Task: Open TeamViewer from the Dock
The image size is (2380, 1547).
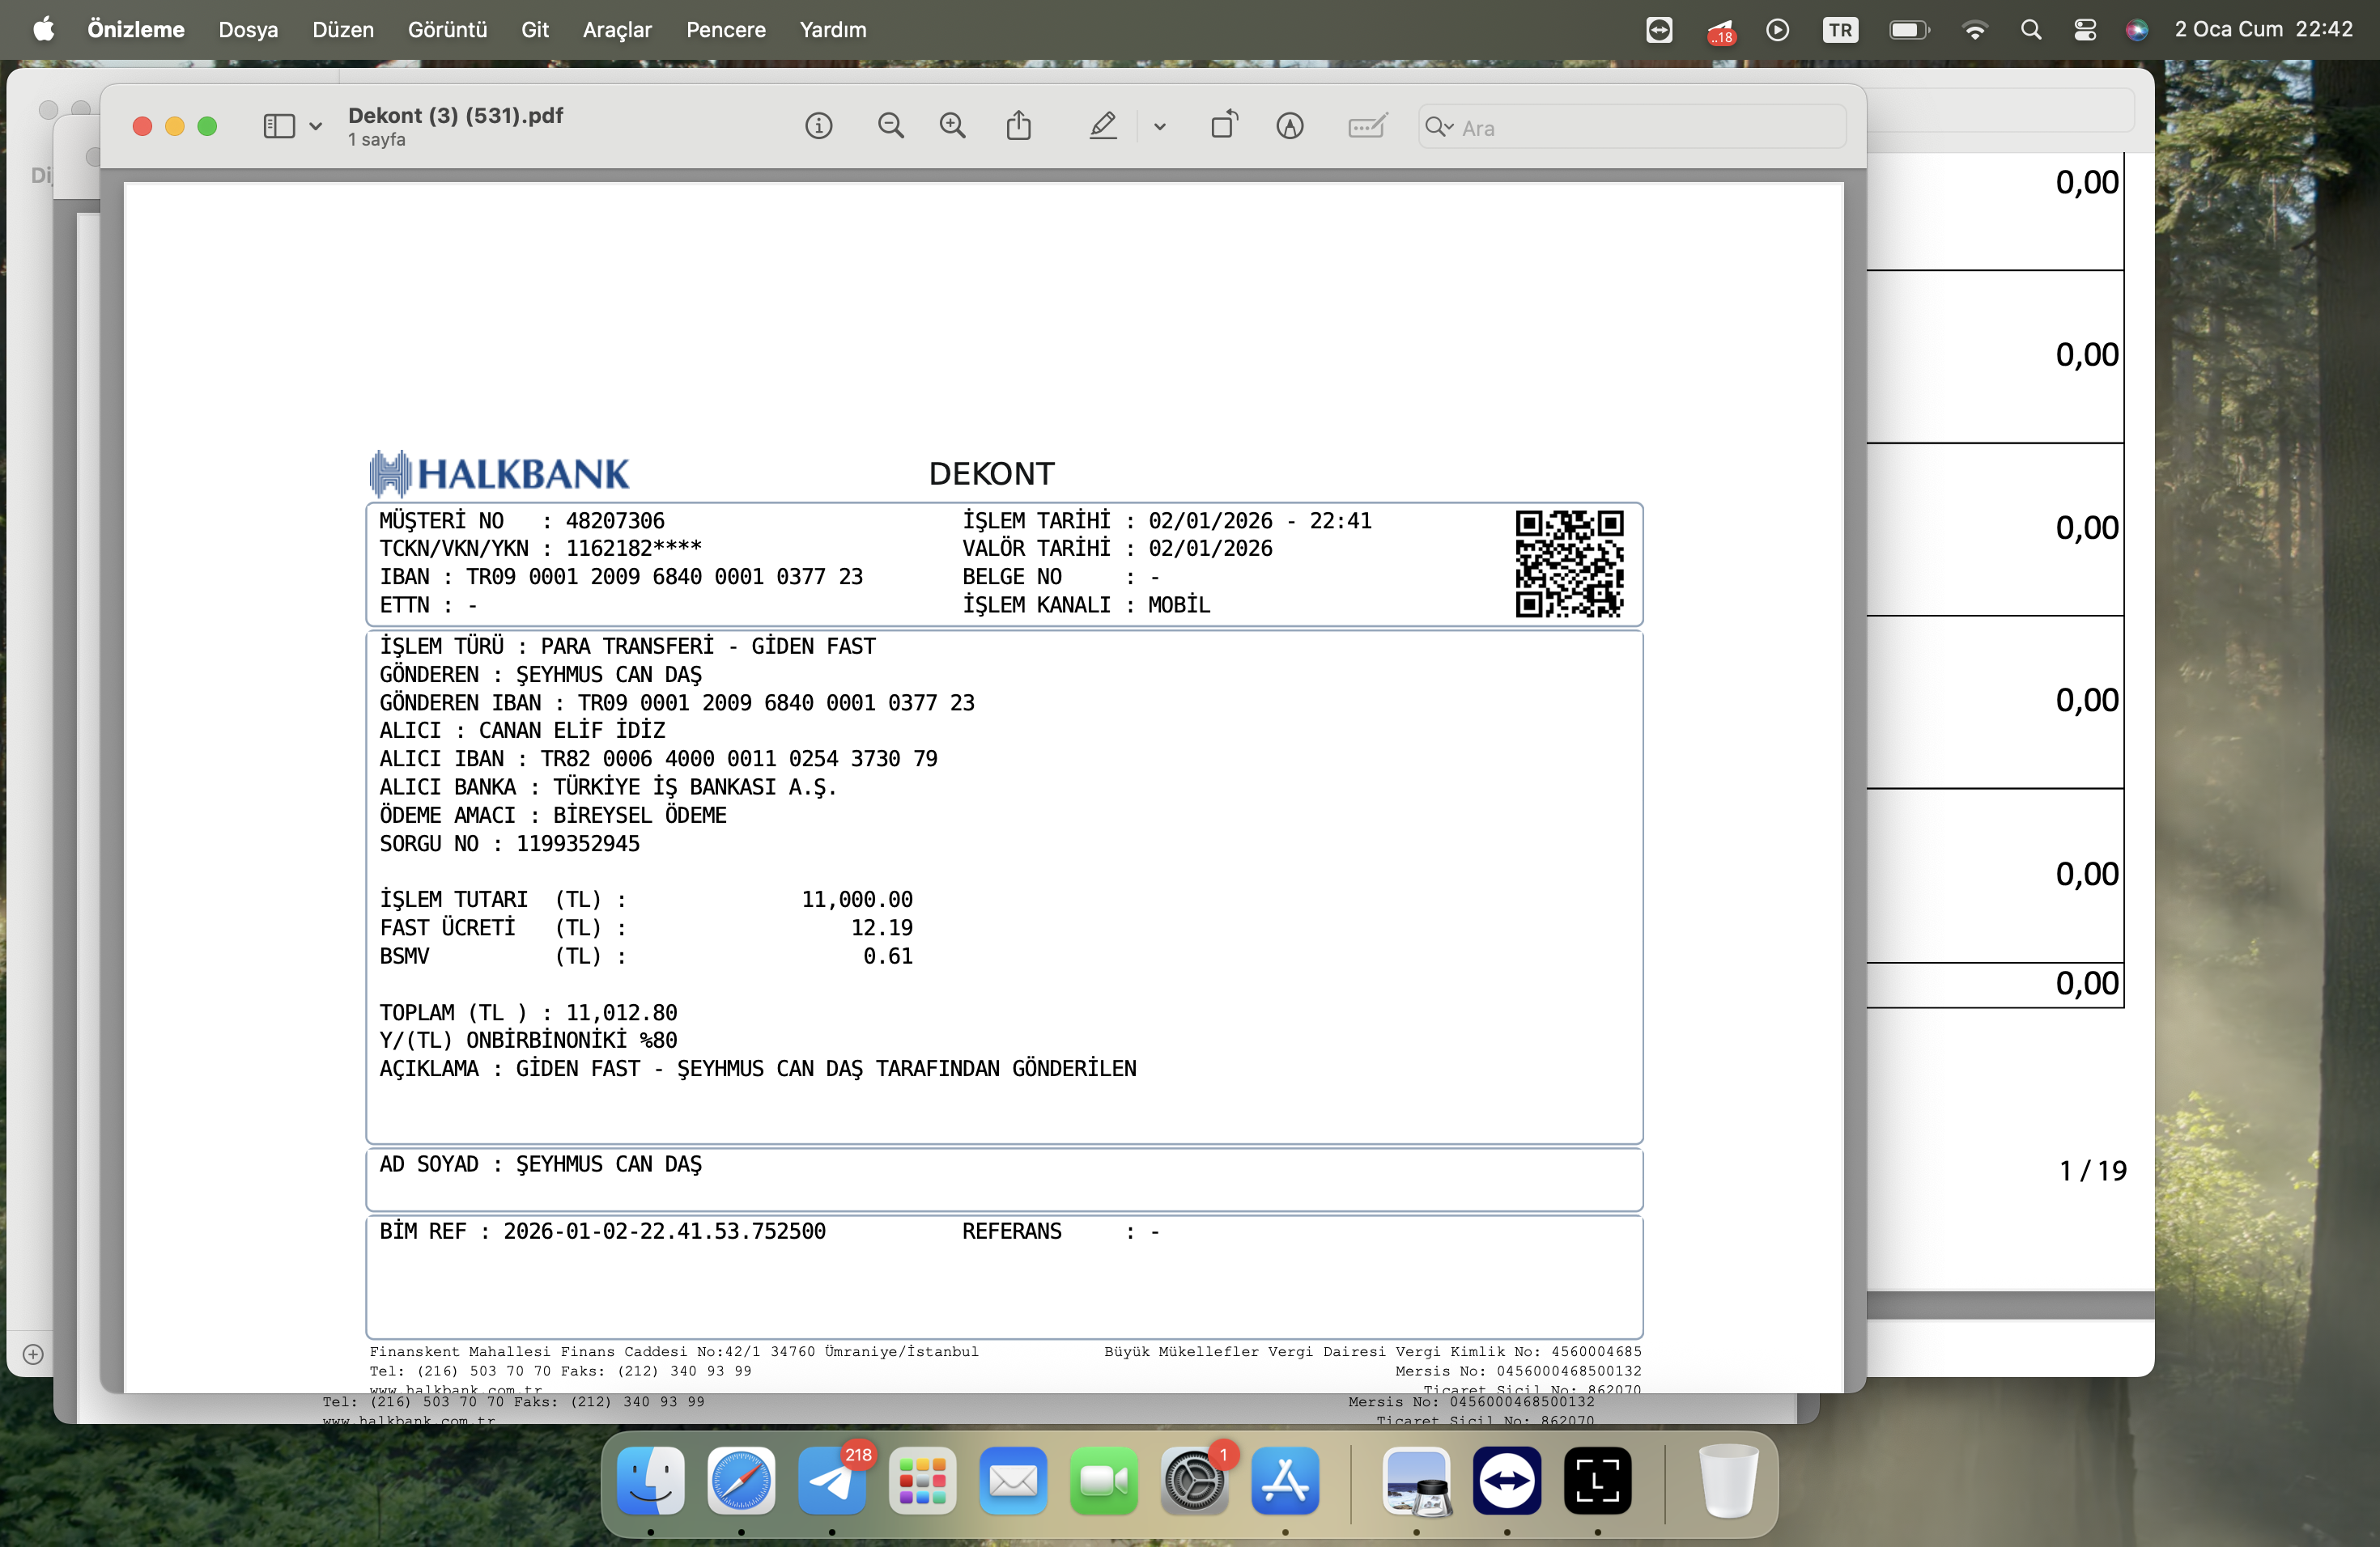Action: tap(1507, 1480)
